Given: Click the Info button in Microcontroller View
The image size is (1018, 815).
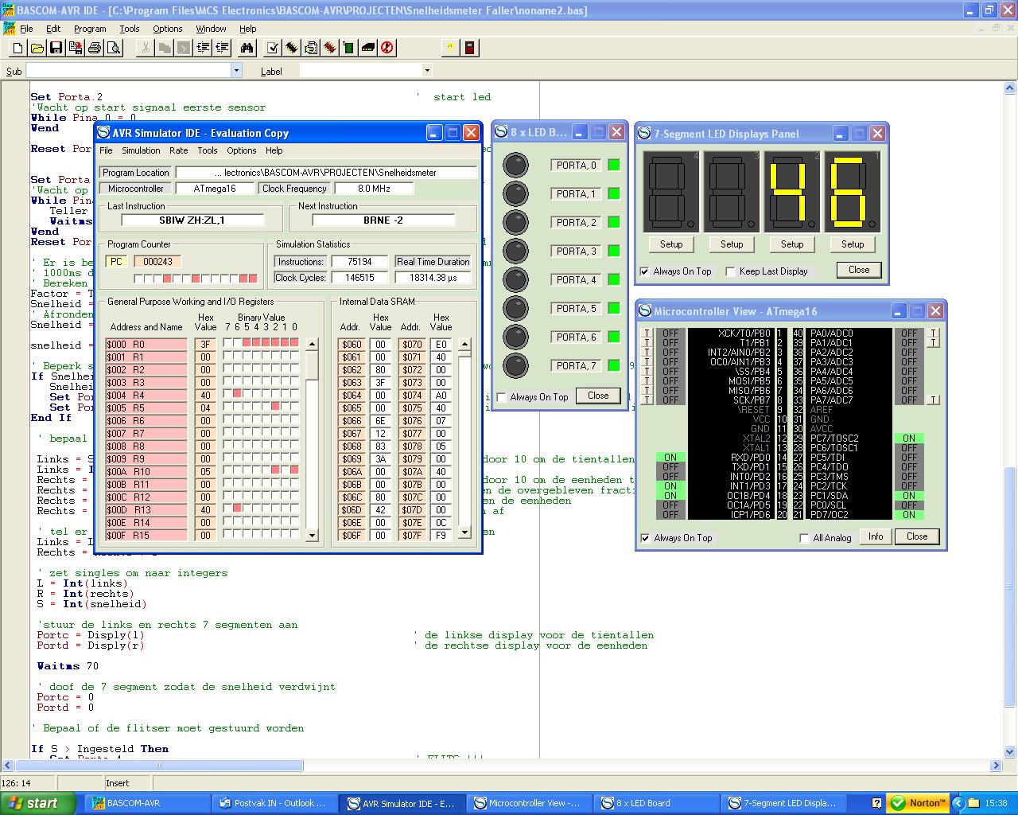Looking at the screenshot, I should (876, 536).
